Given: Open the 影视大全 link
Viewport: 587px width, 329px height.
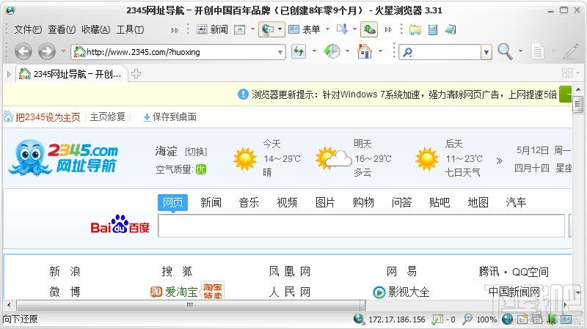Looking at the screenshot, I should pos(409,292).
